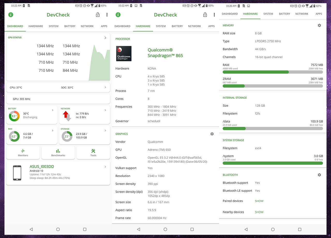
Task: Show Bluetooth paired devices
Action: click(259, 201)
